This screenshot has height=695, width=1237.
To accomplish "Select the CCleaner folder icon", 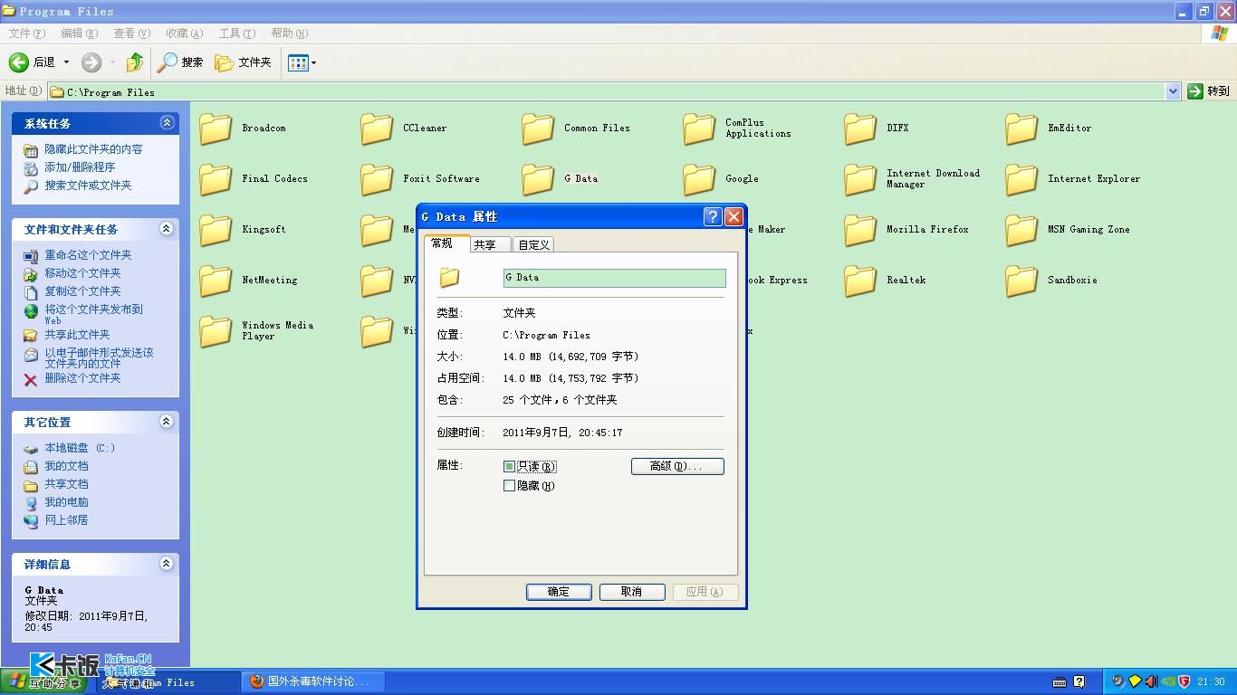I will 377,129.
